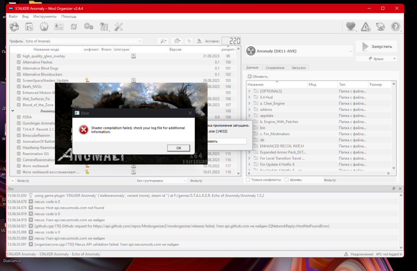The width and height of the screenshot is (417, 271).
Task: Click the warning triangle notifications icon
Action: point(365,27)
